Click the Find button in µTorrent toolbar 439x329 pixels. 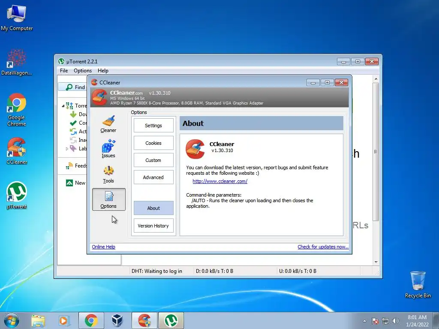click(x=73, y=87)
